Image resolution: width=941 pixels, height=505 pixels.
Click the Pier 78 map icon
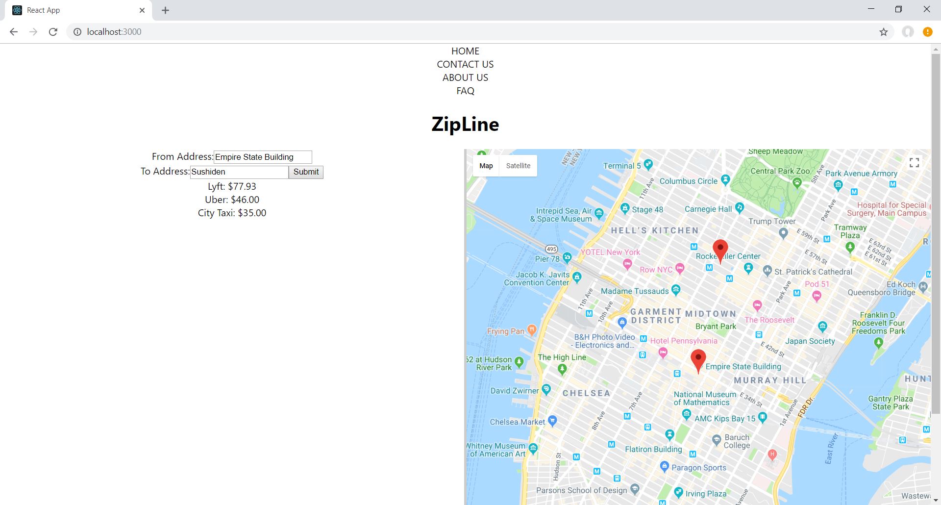[567, 257]
